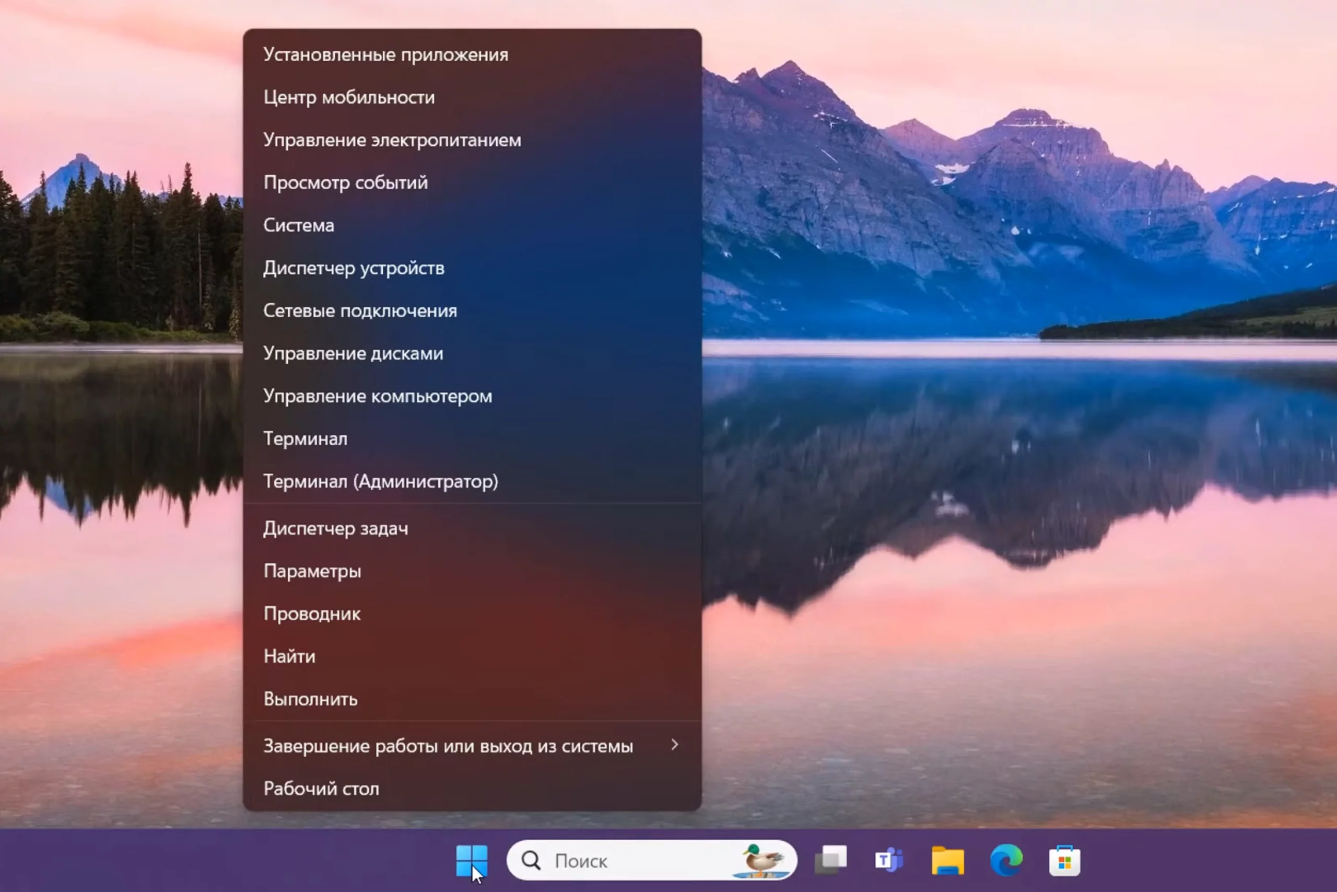The image size is (1337, 892).
Task: Select "Сетевые подключения" entry
Action: (x=360, y=310)
